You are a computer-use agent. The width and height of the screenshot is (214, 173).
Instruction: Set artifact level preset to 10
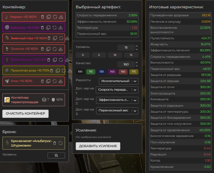(x=115, y=55)
